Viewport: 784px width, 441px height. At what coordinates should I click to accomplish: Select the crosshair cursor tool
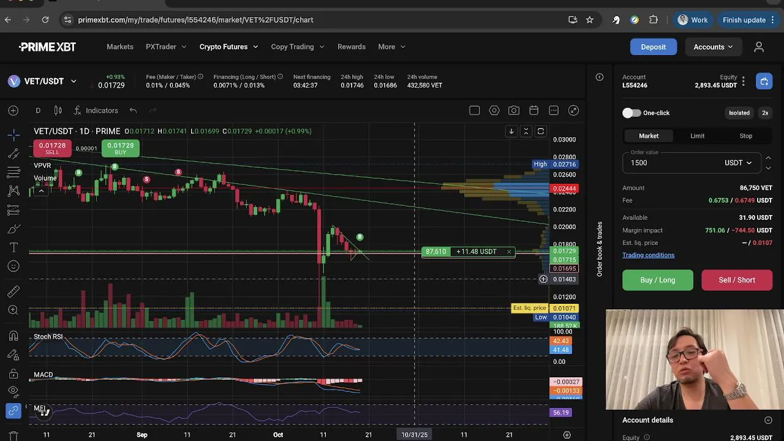click(x=13, y=134)
